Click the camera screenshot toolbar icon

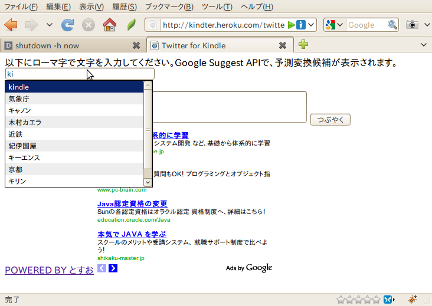[412, 25]
